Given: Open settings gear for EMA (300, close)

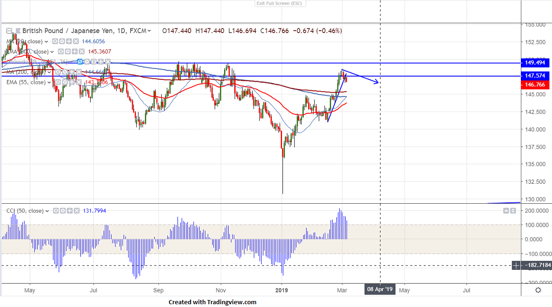Looking at the screenshot, I should tap(67, 52).
